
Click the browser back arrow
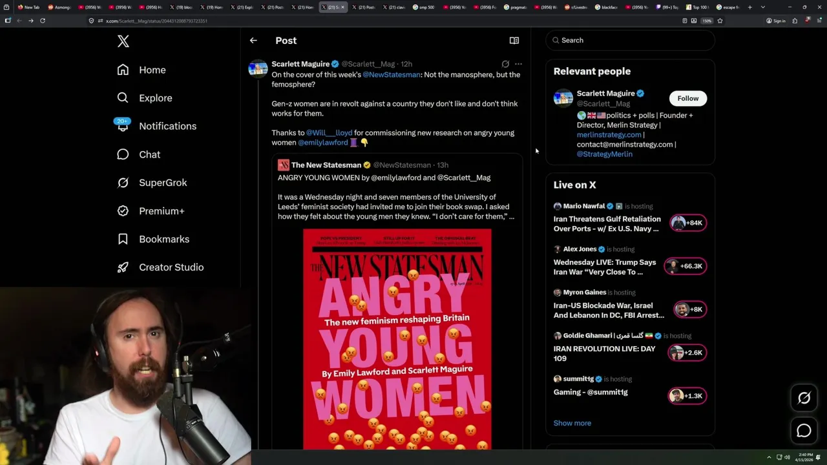[x=19, y=21]
